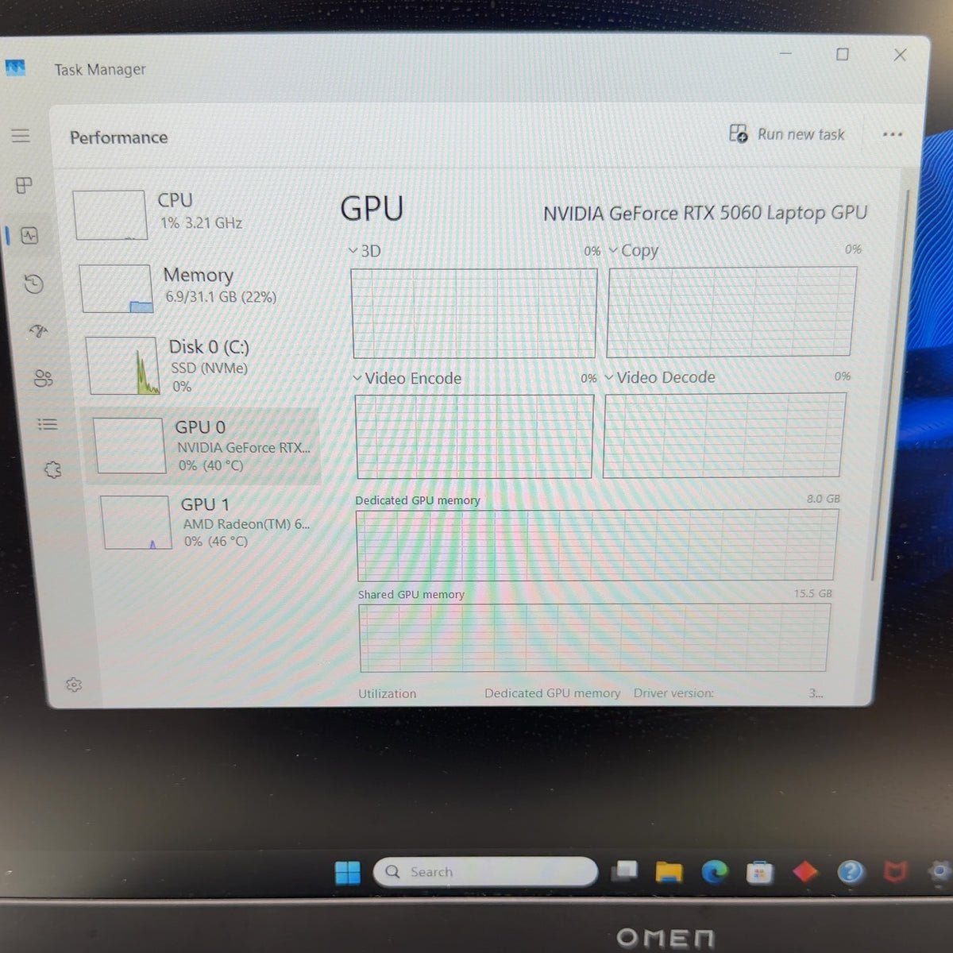Click the Shared GPU memory graph
The image size is (953, 953).
[594, 638]
